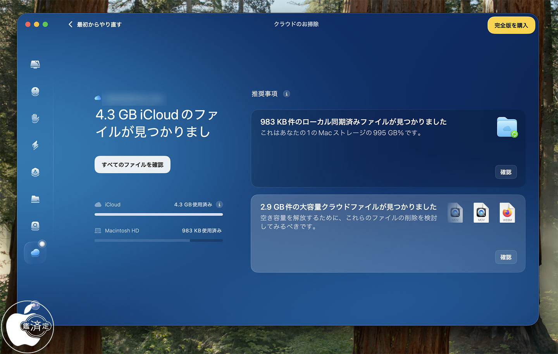Go to the Applications module
Screen dimensions: 558x354
(x=35, y=172)
